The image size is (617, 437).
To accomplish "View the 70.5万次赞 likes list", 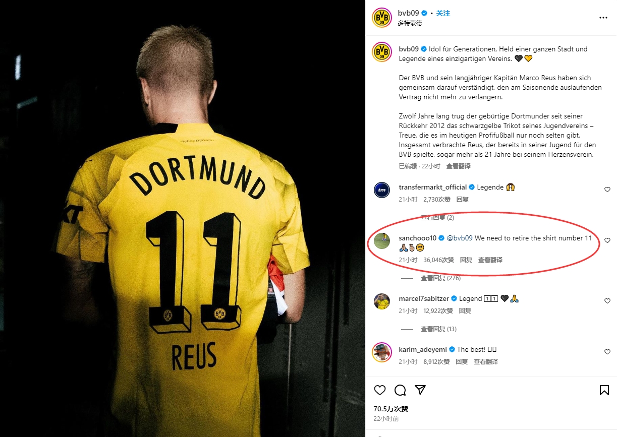I will click(391, 409).
